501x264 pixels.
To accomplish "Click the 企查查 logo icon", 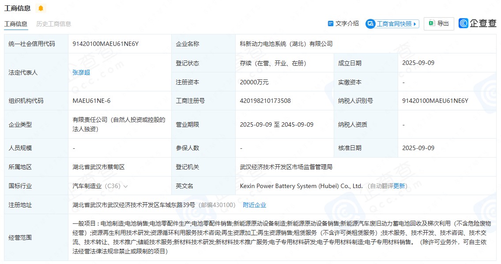I will pyautogui.click(x=463, y=23).
